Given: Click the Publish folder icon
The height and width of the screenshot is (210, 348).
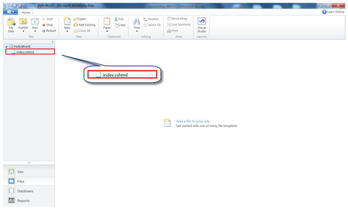Looking at the screenshot, I should [23, 21].
